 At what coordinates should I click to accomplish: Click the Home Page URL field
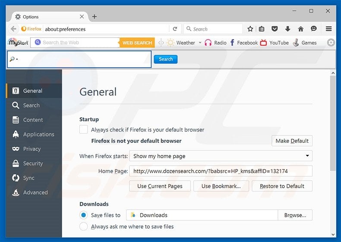[x=221, y=171]
